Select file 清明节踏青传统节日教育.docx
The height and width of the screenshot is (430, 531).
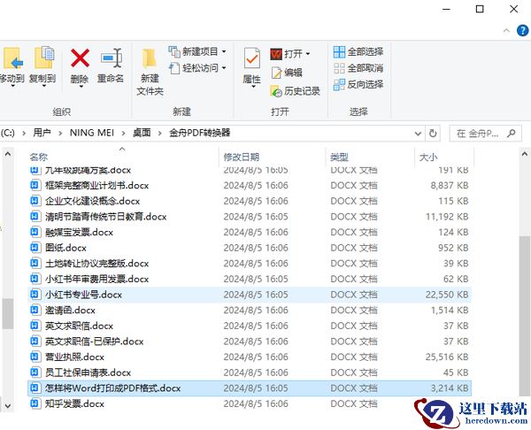[x=250, y=217]
